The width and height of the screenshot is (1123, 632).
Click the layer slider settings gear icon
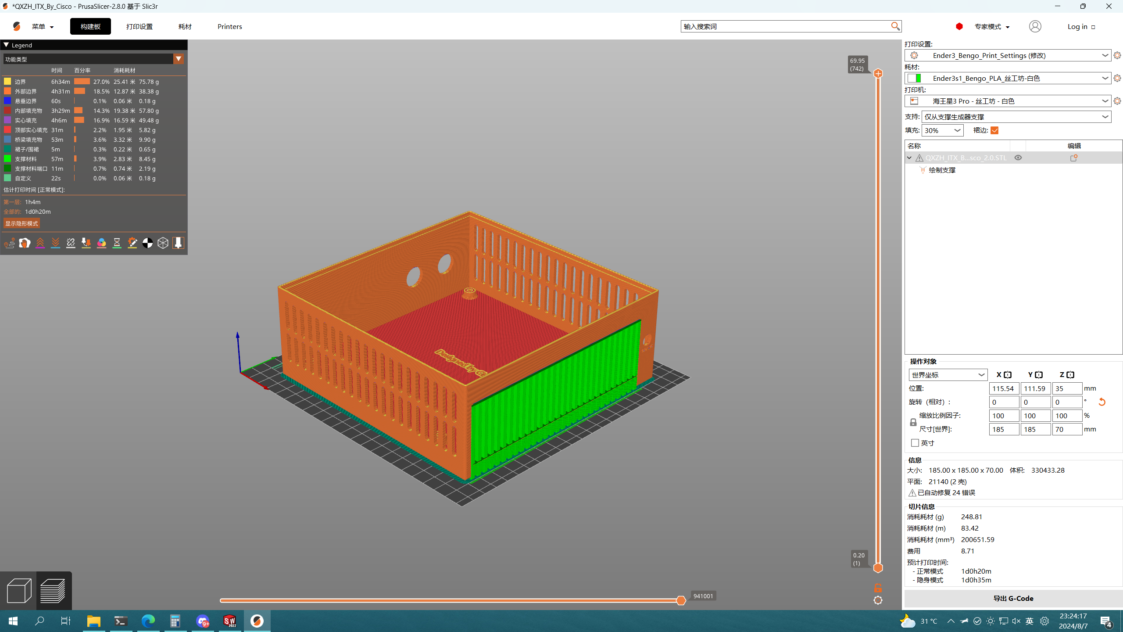878,600
